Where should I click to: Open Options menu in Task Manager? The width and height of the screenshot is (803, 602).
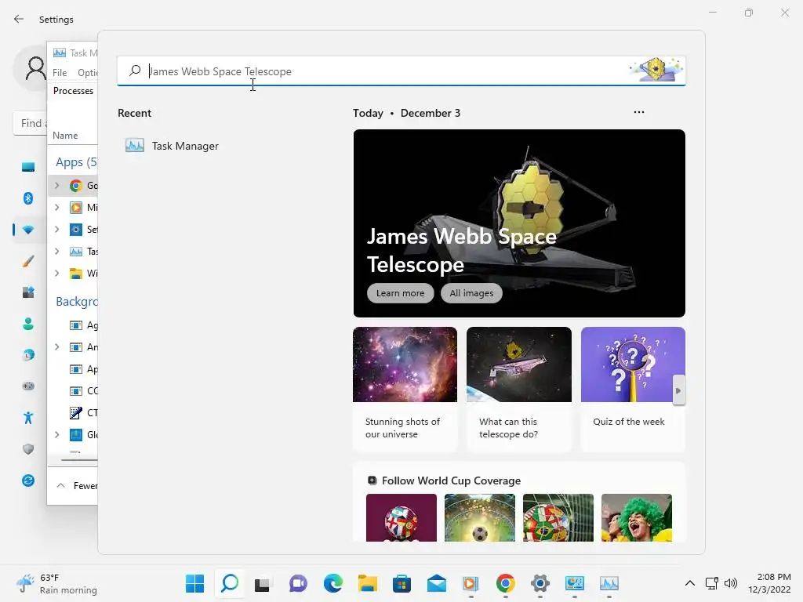(87, 73)
